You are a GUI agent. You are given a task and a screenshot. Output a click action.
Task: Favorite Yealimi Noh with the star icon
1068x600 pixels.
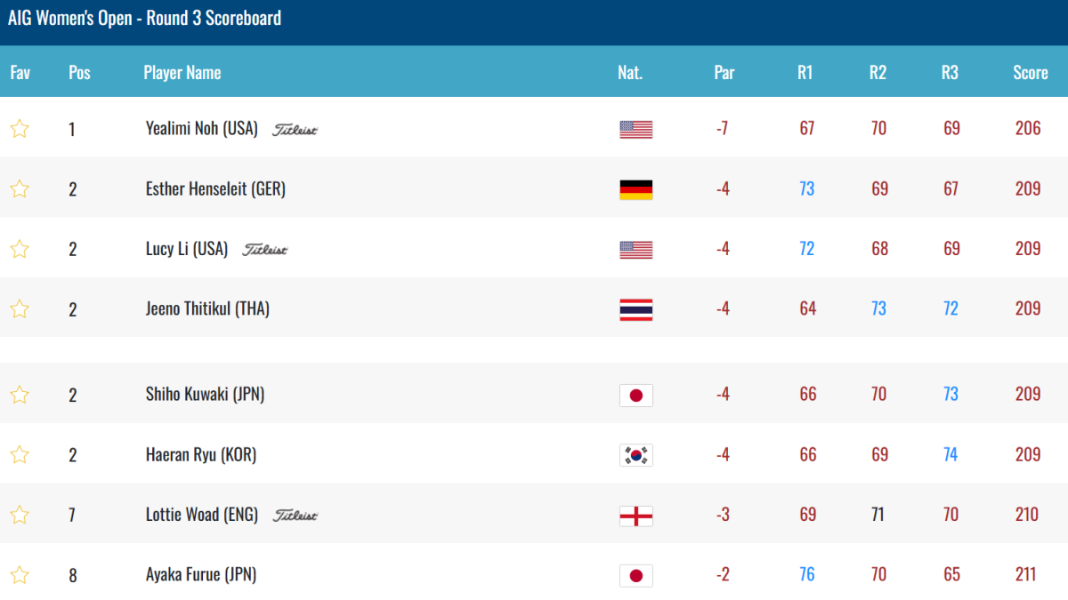pos(20,129)
